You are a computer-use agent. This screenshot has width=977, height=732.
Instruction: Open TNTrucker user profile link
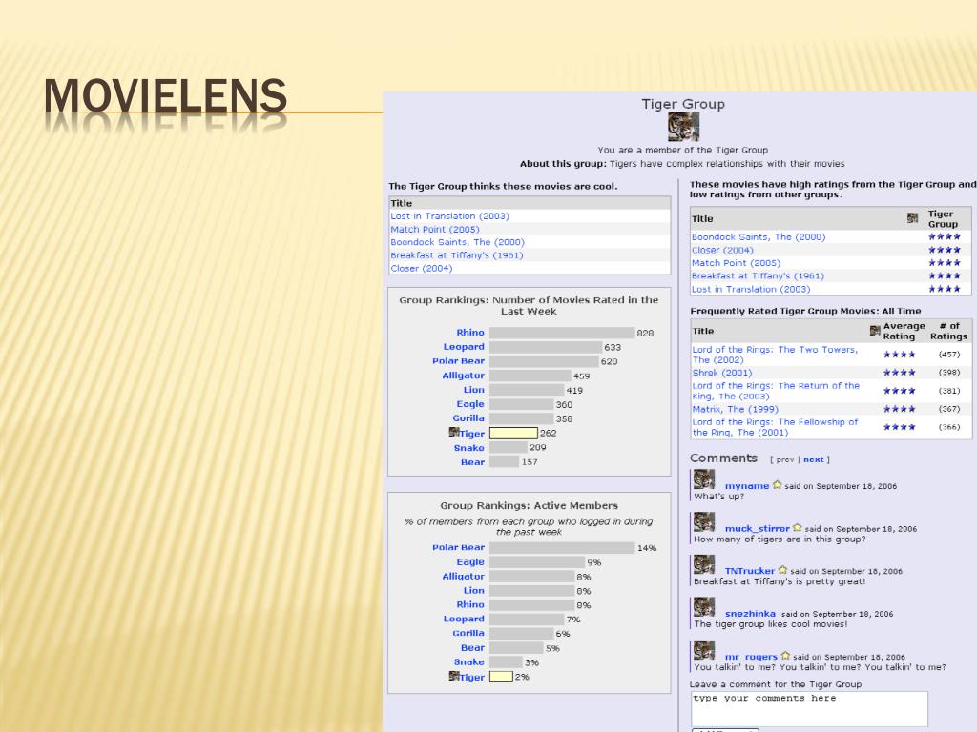coord(750,571)
